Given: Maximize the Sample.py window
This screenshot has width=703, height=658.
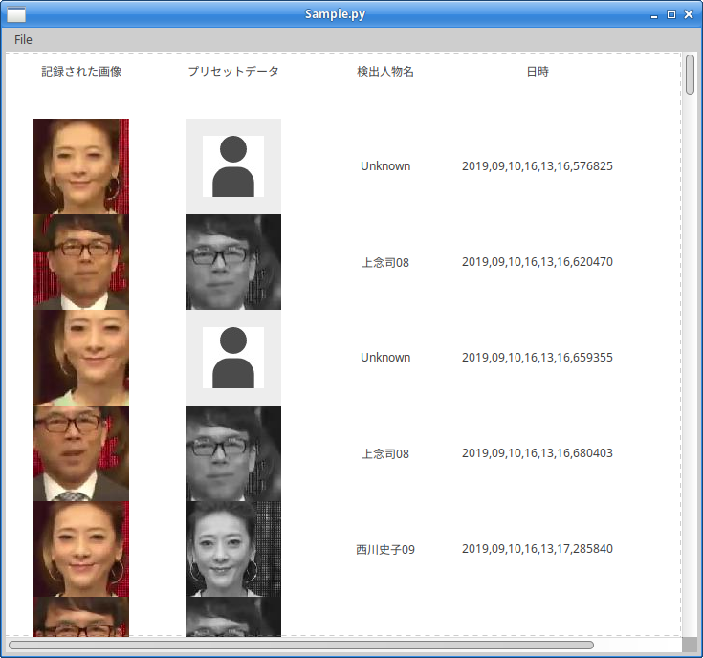Looking at the screenshot, I should click(671, 14).
